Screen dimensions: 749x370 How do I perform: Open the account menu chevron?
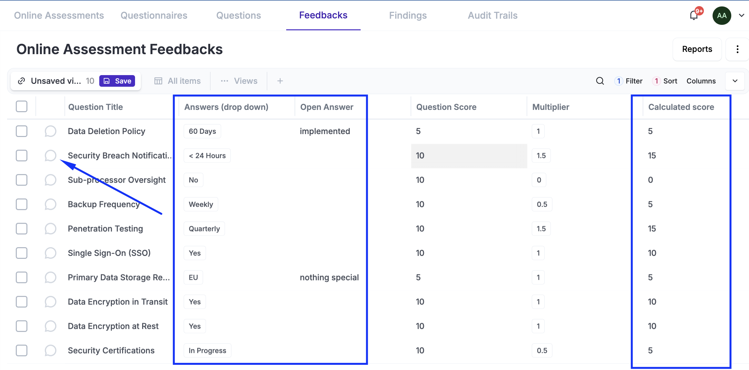pyautogui.click(x=742, y=15)
